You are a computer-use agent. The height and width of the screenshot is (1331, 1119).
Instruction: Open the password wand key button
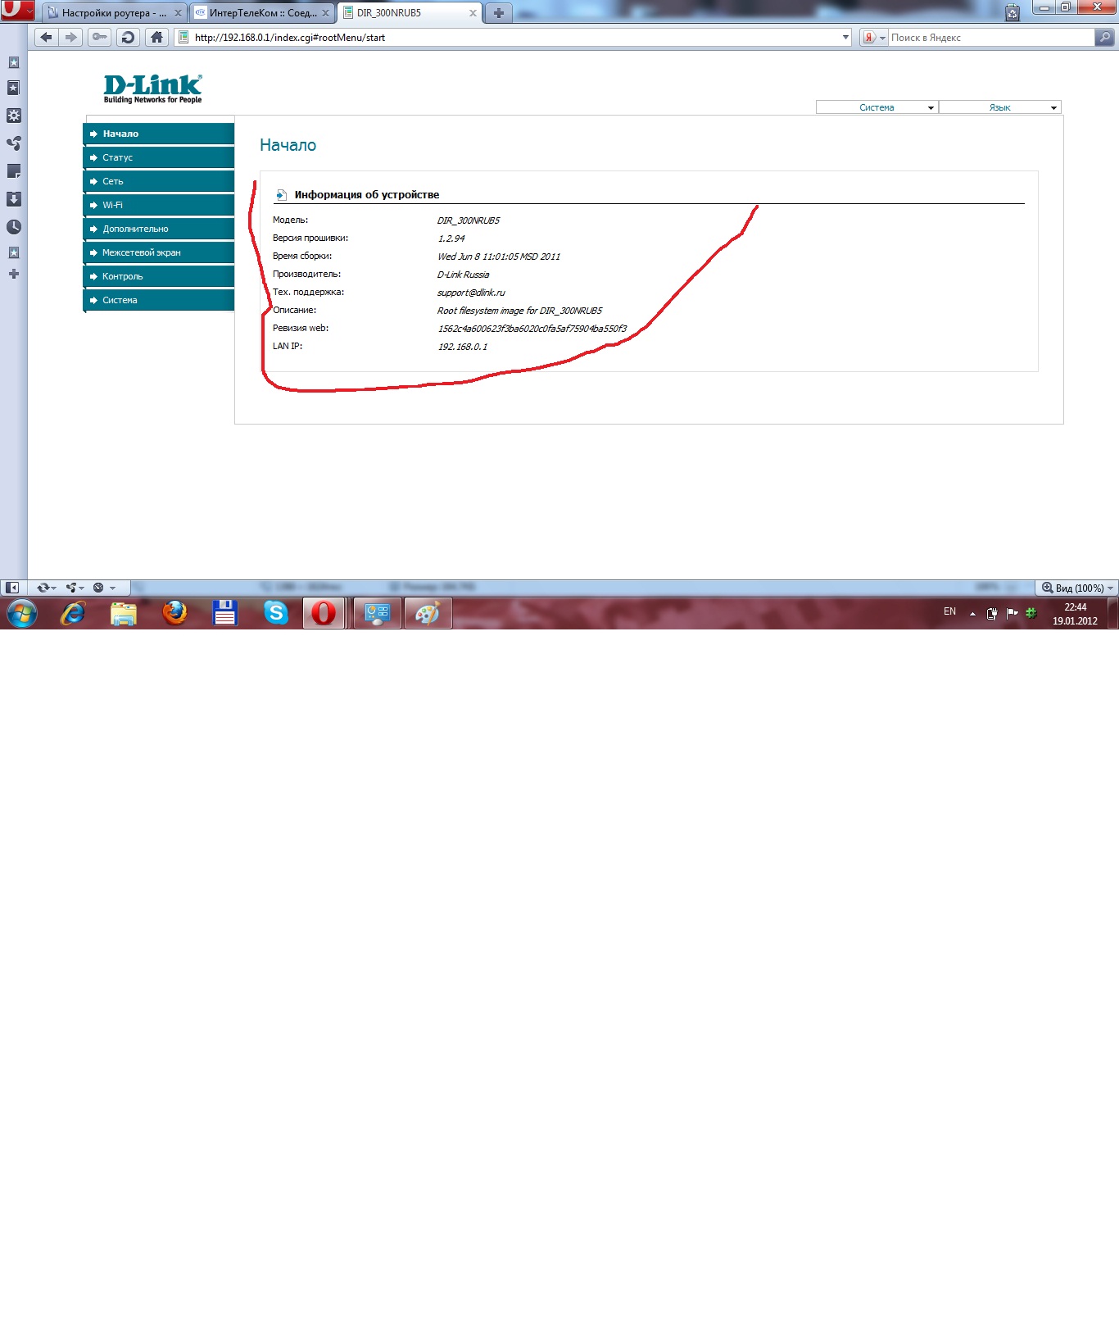[x=99, y=37]
